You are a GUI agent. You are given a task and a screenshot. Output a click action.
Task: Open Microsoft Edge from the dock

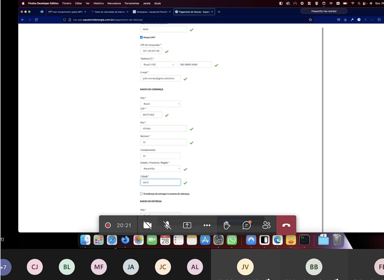pos(278,240)
